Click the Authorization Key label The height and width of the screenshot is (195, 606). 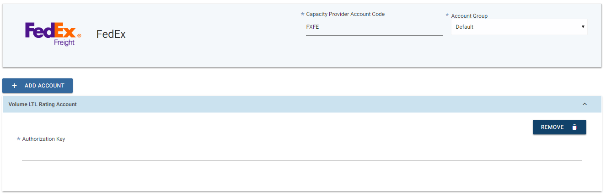(43, 139)
